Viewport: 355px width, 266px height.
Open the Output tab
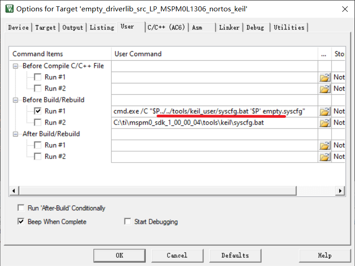(x=73, y=28)
